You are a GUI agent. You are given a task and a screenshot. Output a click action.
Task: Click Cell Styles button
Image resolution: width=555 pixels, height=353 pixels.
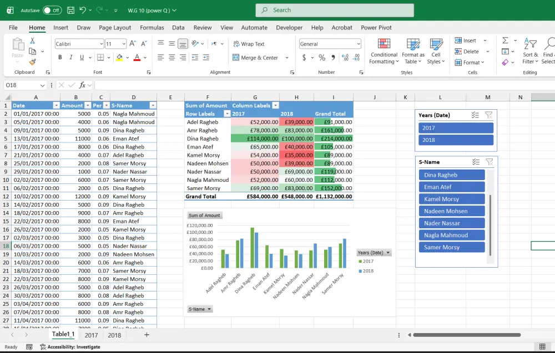click(x=436, y=51)
